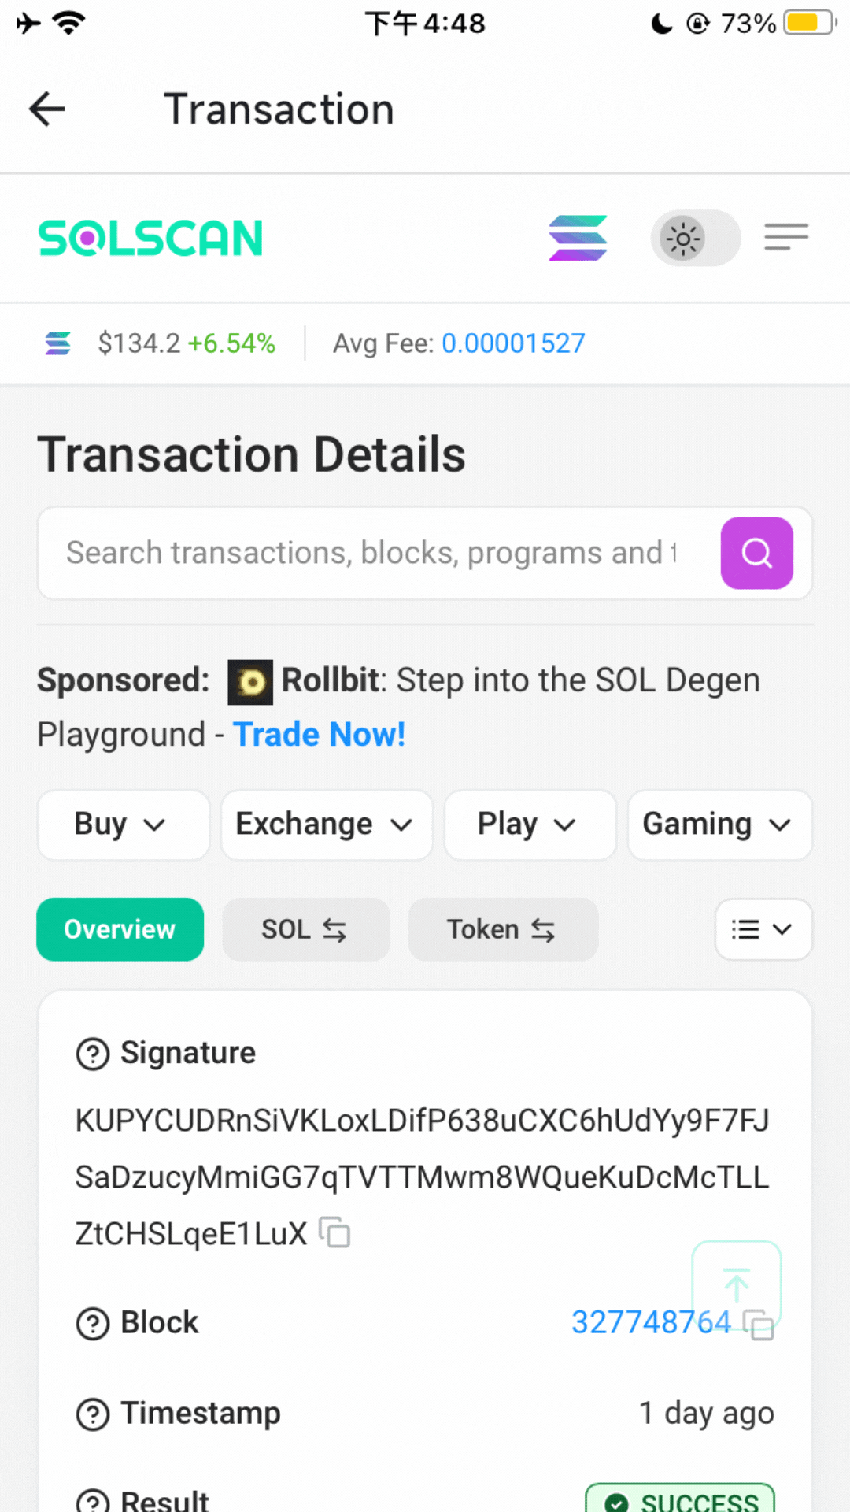Toggle the light/dark theme switch

point(695,238)
